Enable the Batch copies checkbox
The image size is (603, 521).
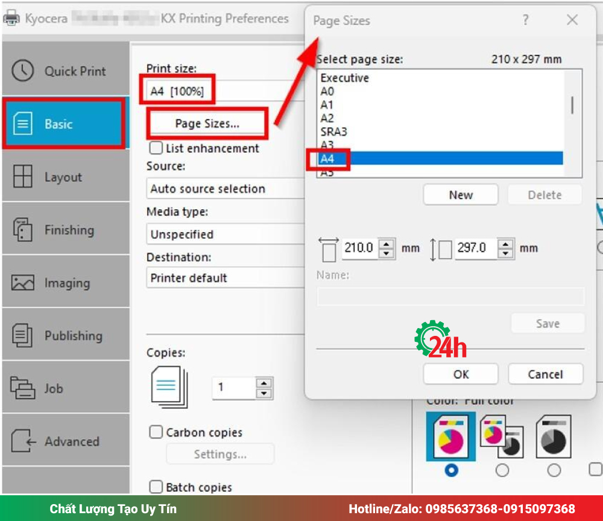pyautogui.click(x=156, y=487)
